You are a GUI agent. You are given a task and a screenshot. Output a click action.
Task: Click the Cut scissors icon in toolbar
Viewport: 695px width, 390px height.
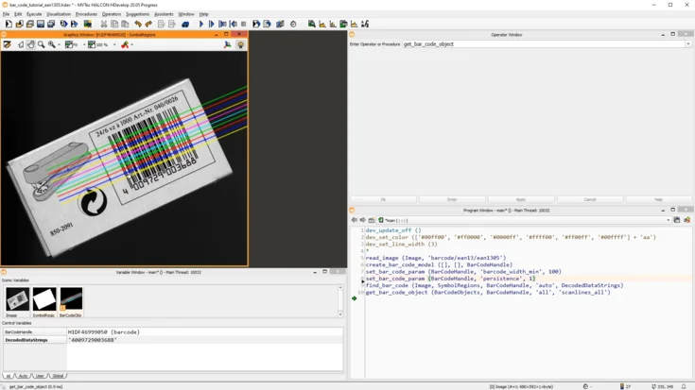point(104,24)
